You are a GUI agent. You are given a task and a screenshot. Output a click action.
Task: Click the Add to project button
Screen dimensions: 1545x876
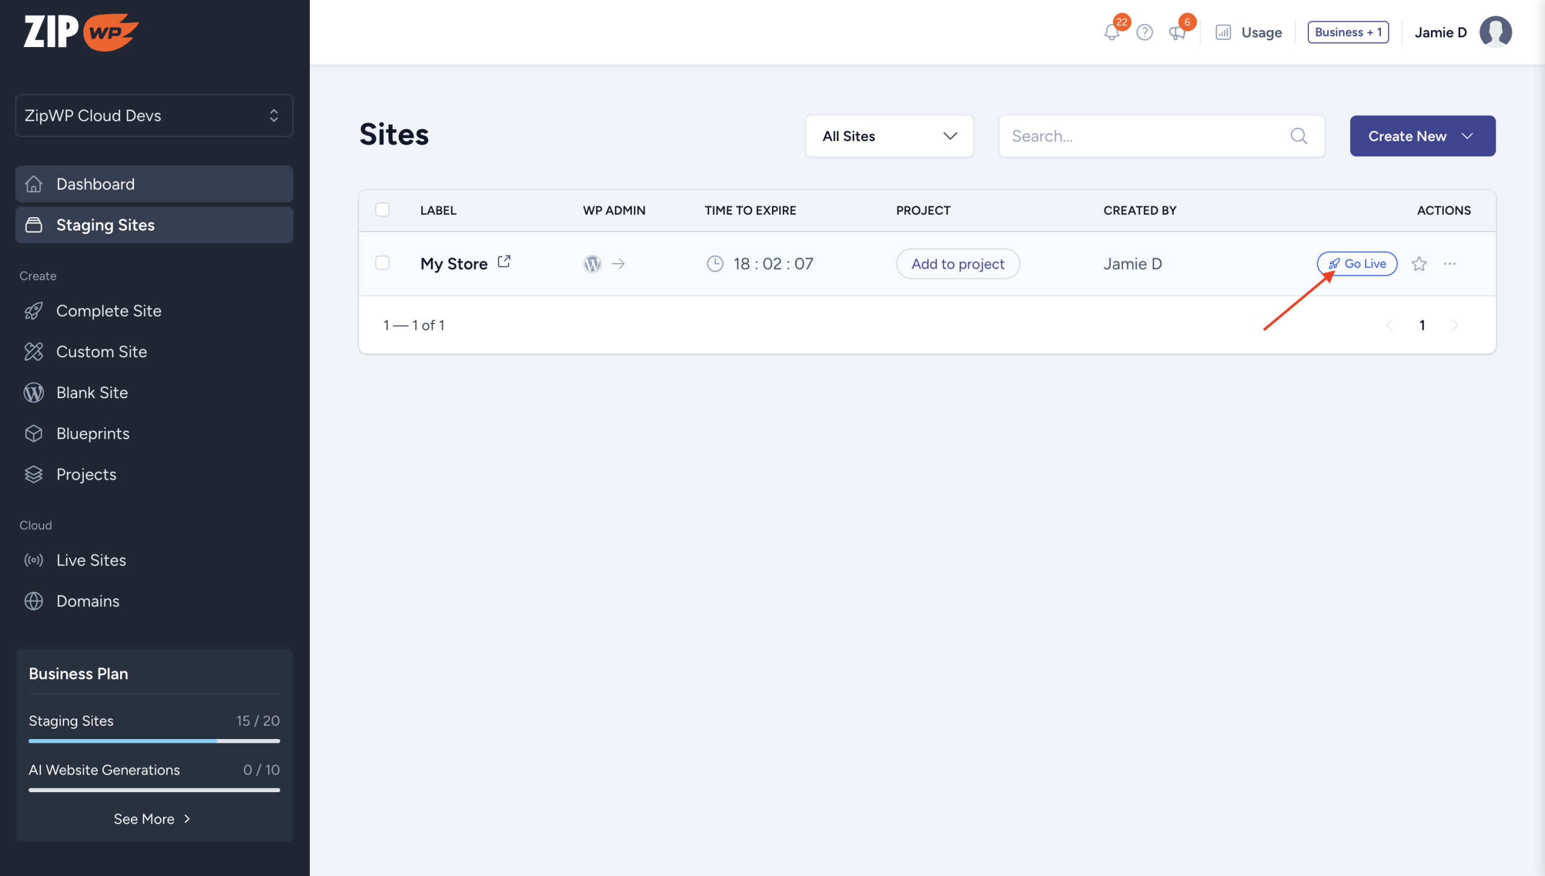click(958, 264)
